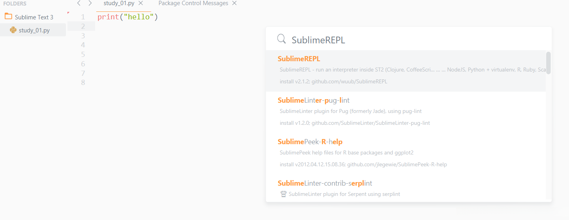Click the shirt icon beside the Serpent plugin description
The height and width of the screenshot is (220, 569).
[x=283, y=194]
